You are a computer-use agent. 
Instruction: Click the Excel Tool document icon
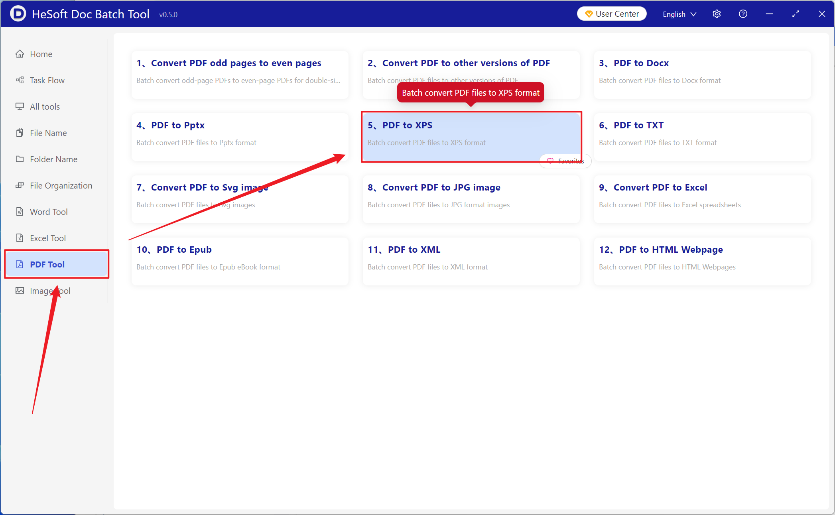click(x=20, y=238)
